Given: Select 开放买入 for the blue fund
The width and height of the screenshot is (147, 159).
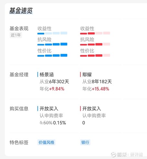Looking at the screenshot, I should [x=49, y=109].
